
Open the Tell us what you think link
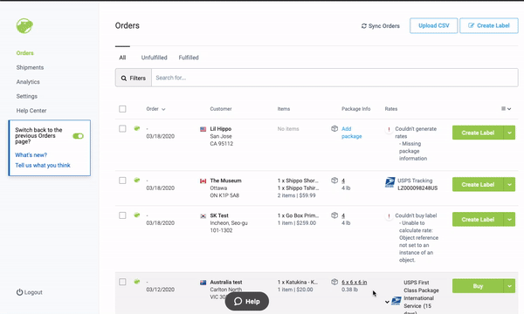[43, 165]
